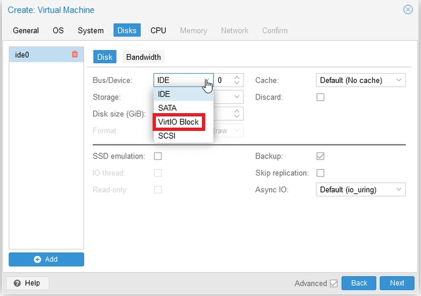Collapse the Bus/Device combo box
The width and height of the screenshot is (421, 296).
pos(207,80)
